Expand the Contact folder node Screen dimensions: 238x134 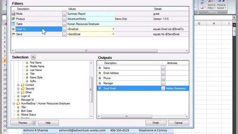tap(18, 85)
